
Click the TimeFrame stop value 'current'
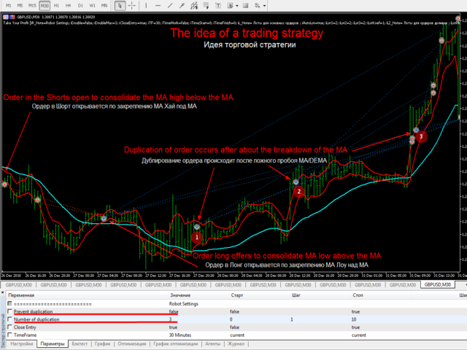(x=358, y=335)
